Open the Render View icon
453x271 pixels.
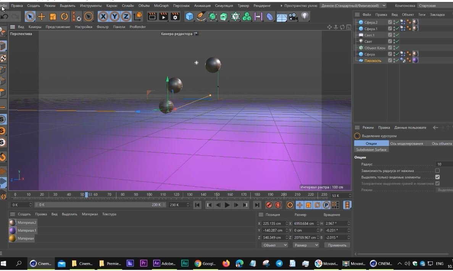(152, 16)
